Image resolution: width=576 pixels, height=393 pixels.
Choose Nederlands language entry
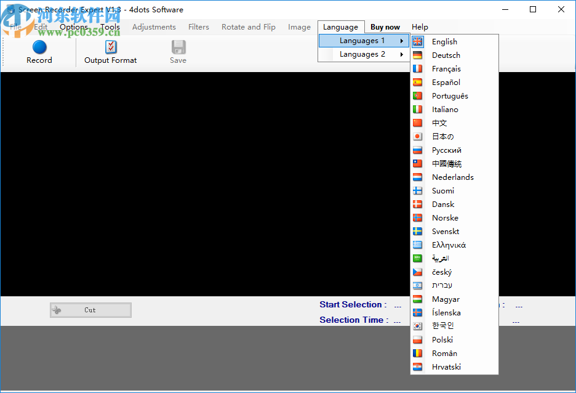[454, 177]
